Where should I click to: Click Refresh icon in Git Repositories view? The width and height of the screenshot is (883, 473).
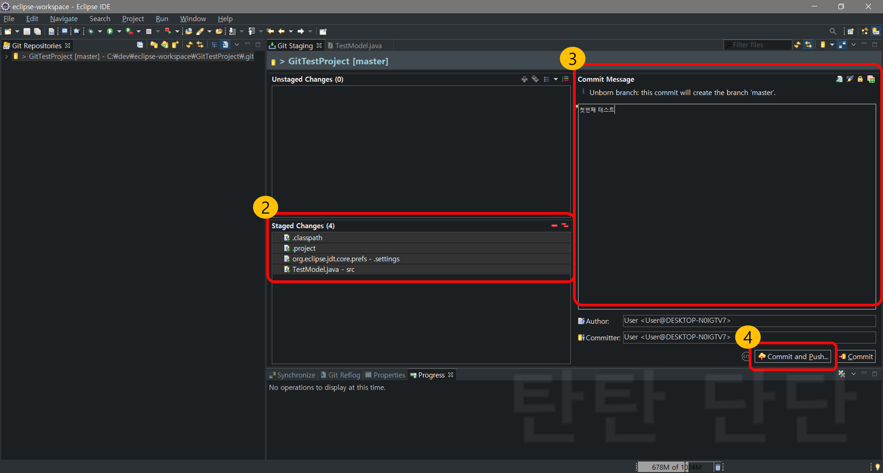(x=189, y=45)
